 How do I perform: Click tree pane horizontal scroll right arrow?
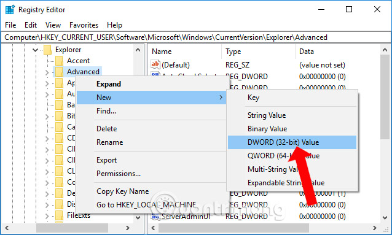pyautogui.click(x=128, y=228)
